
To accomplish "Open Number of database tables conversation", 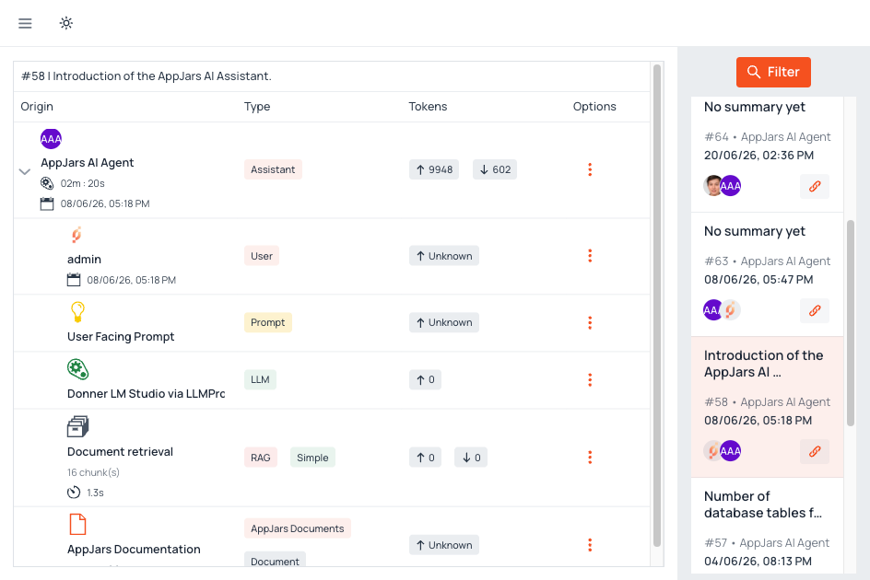I will 767,526.
